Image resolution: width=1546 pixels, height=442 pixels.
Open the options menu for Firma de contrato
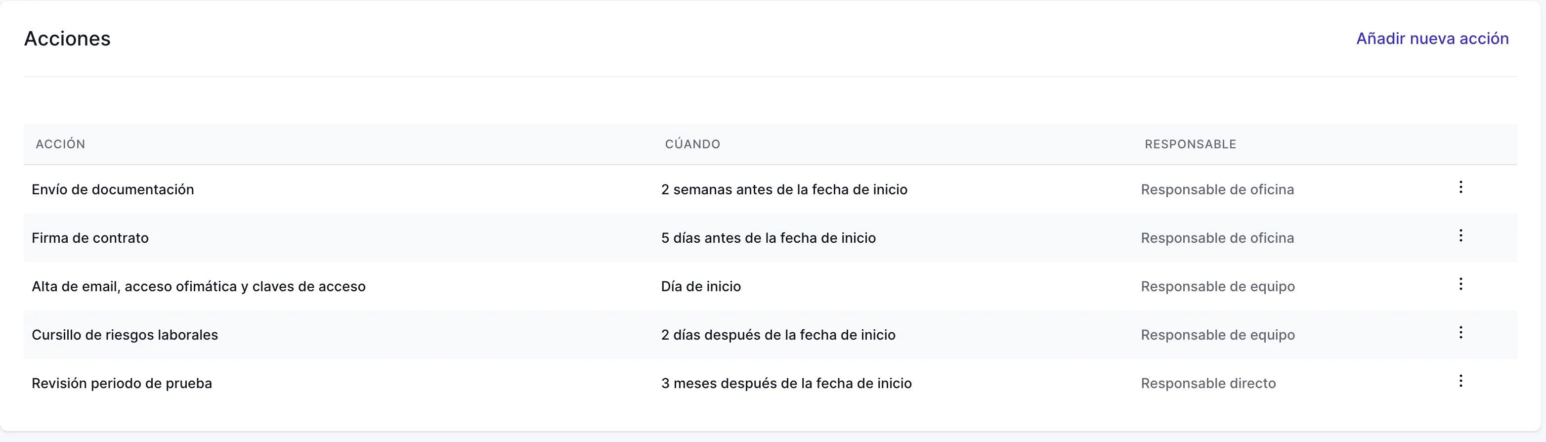[1461, 235]
